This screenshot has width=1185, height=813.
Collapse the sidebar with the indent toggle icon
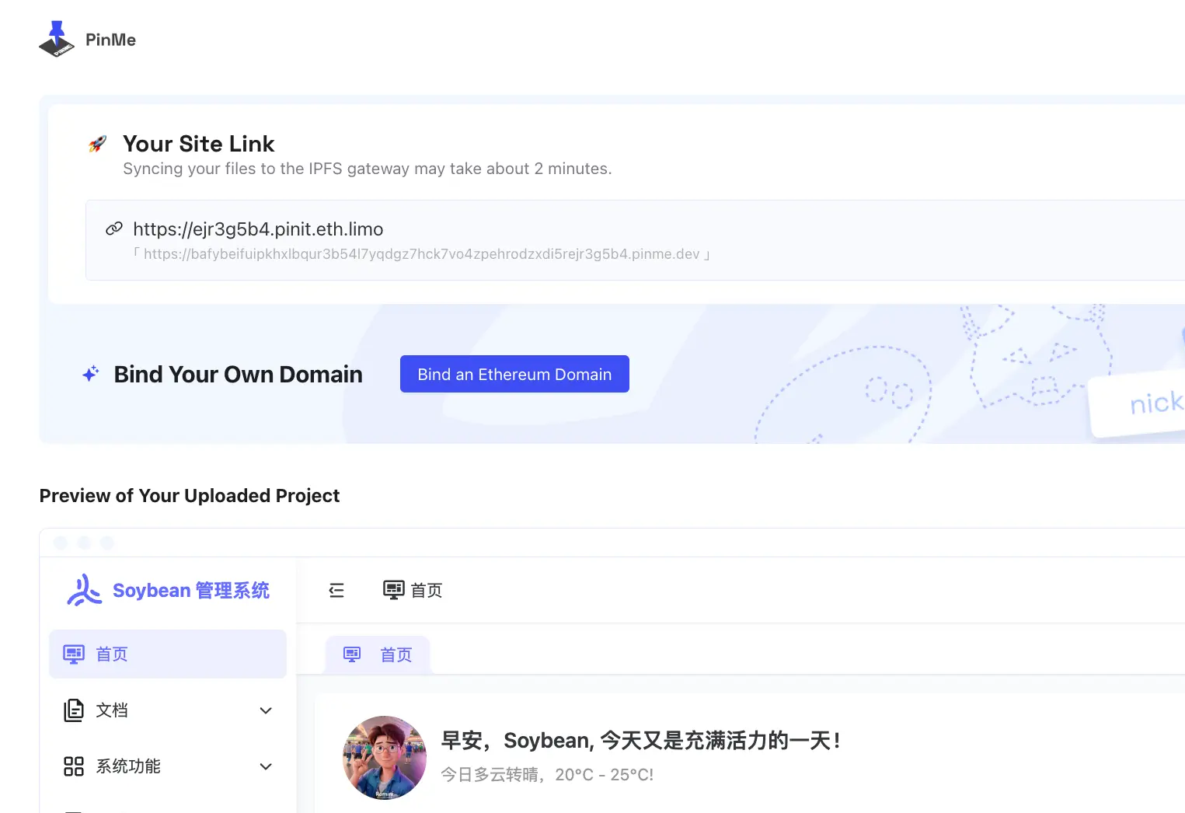[x=336, y=590]
